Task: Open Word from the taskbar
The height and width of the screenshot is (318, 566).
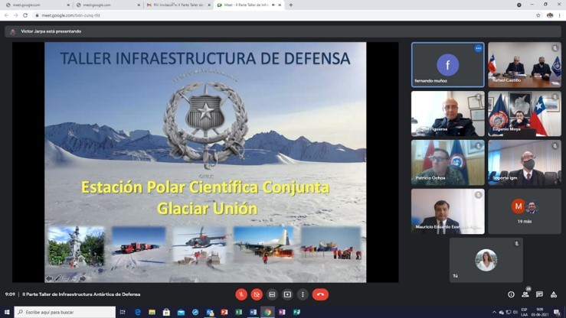Action: coord(253,312)
